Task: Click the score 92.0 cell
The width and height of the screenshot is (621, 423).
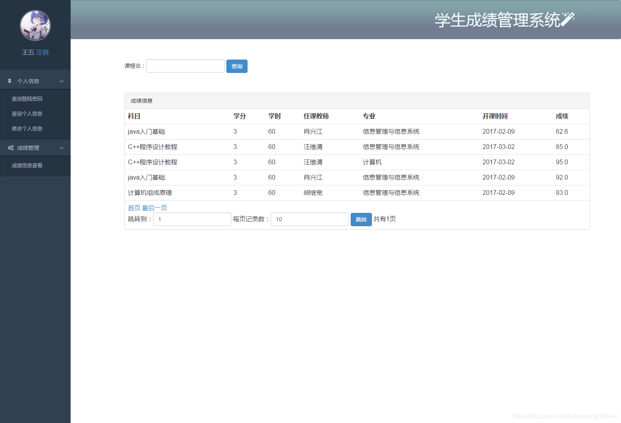Action: (562, 177)
